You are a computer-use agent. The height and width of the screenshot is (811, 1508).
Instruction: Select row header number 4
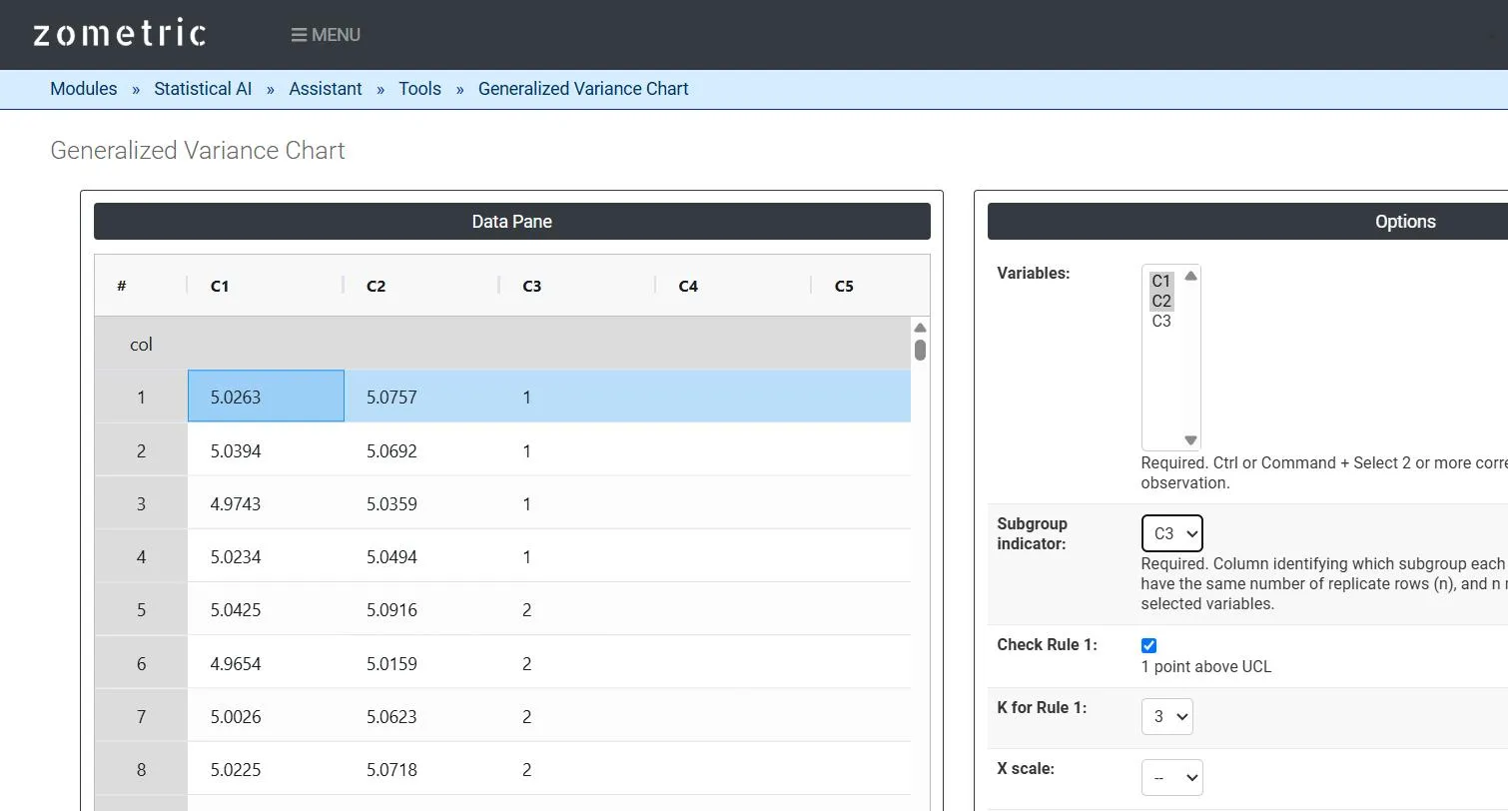tap(141, 556)
